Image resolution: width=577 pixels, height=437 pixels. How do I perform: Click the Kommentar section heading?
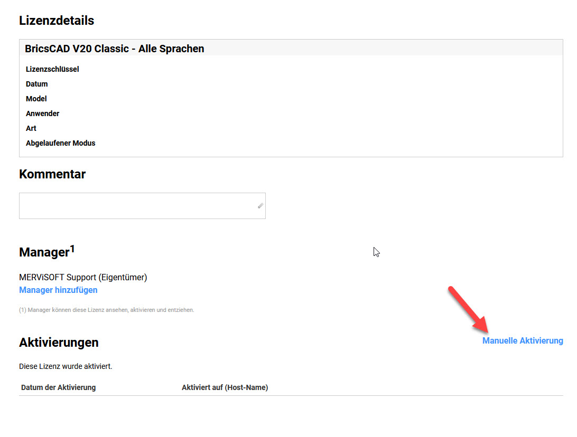point(52,174)
